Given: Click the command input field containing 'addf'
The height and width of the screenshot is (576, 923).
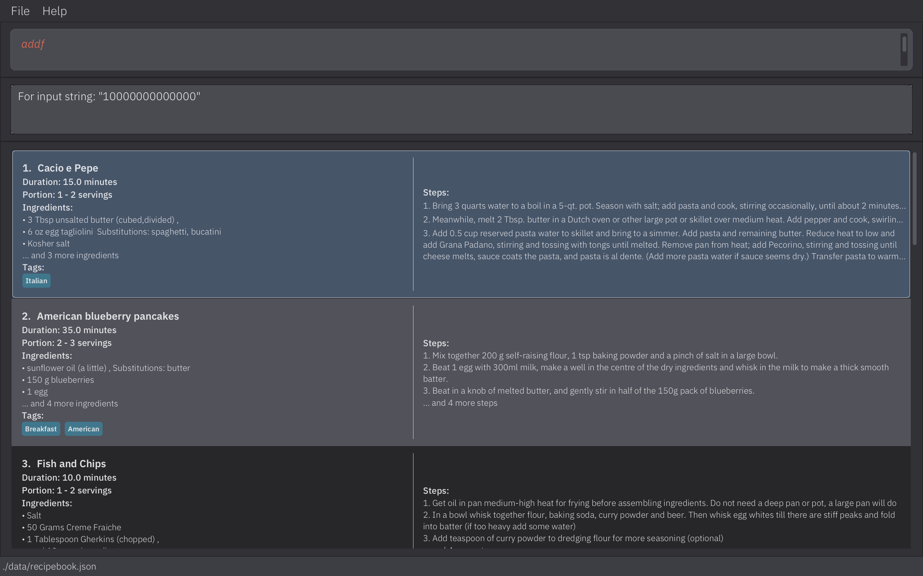Looking at the screenshot, I should coord(454,50).
